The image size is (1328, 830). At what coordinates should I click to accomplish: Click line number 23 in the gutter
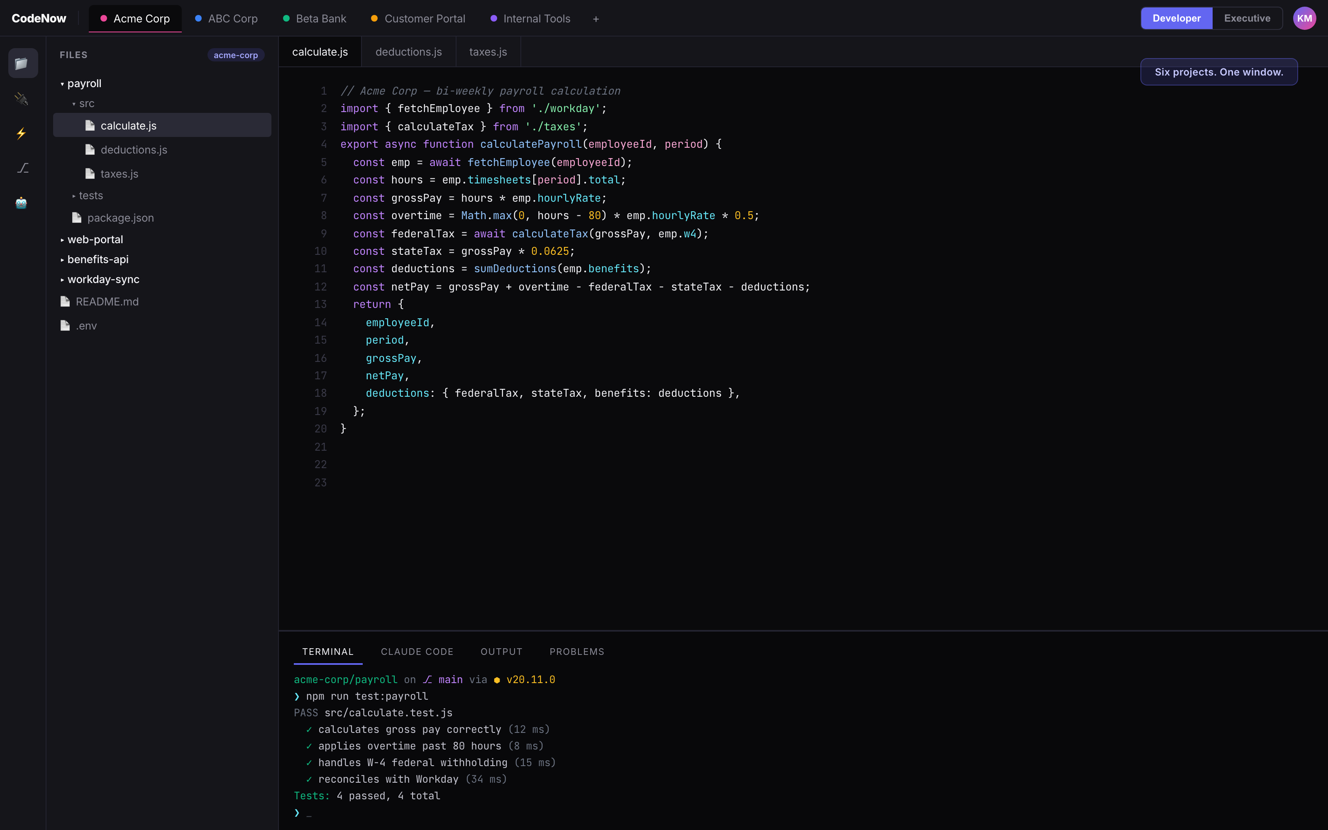point(320,483)
